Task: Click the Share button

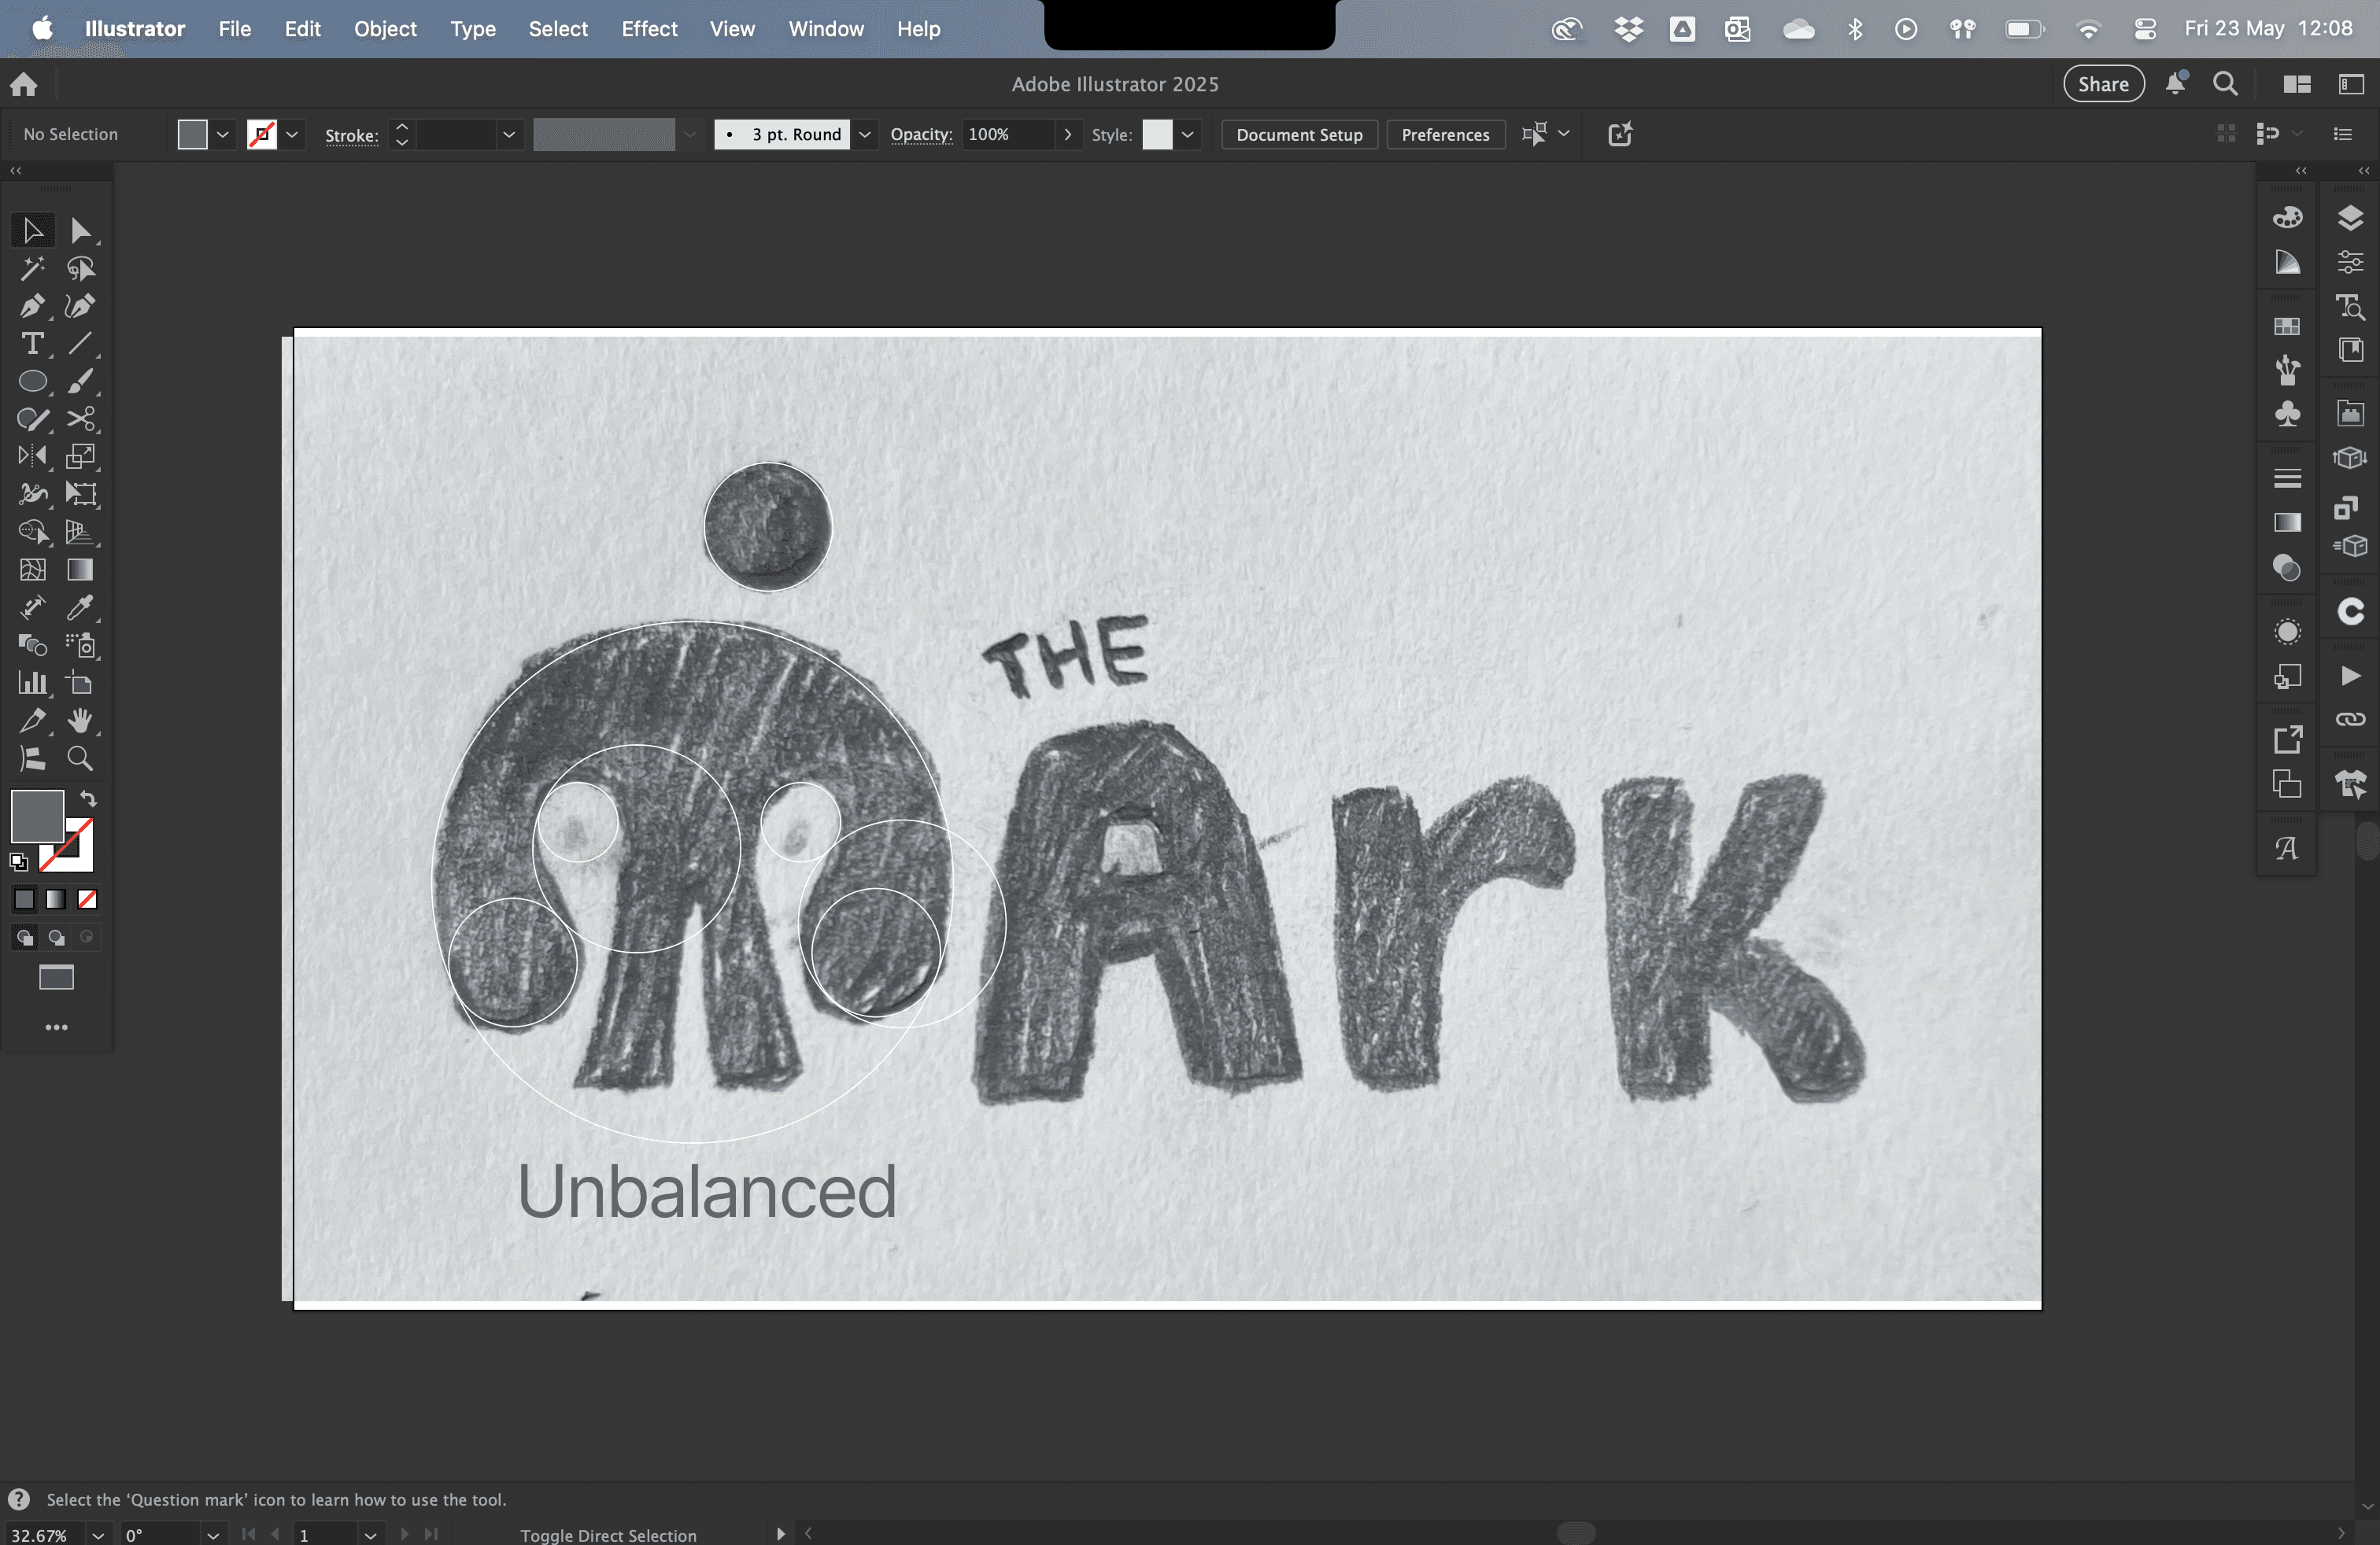Action: click(x=2103, y=84)
